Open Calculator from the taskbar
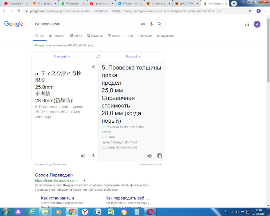The width and height of the screenshot is (270, 216). 137,212
